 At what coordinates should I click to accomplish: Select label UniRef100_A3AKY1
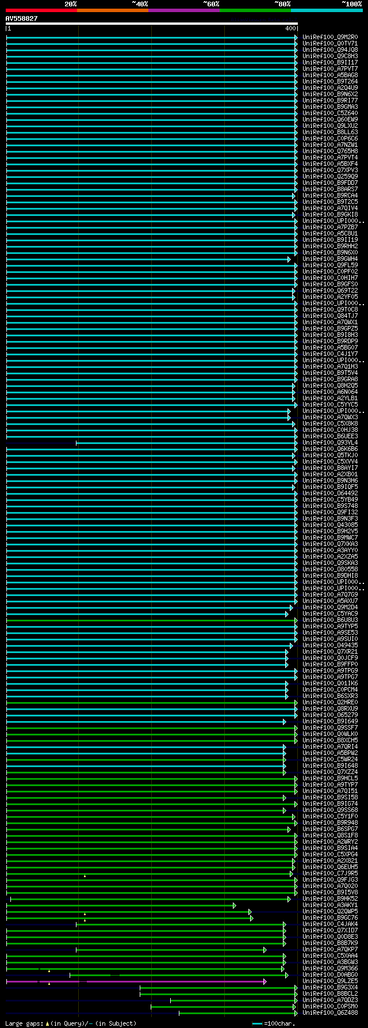coord(330,905)
